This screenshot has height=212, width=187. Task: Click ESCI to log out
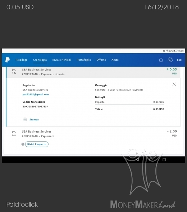click(x=179, y=60)
